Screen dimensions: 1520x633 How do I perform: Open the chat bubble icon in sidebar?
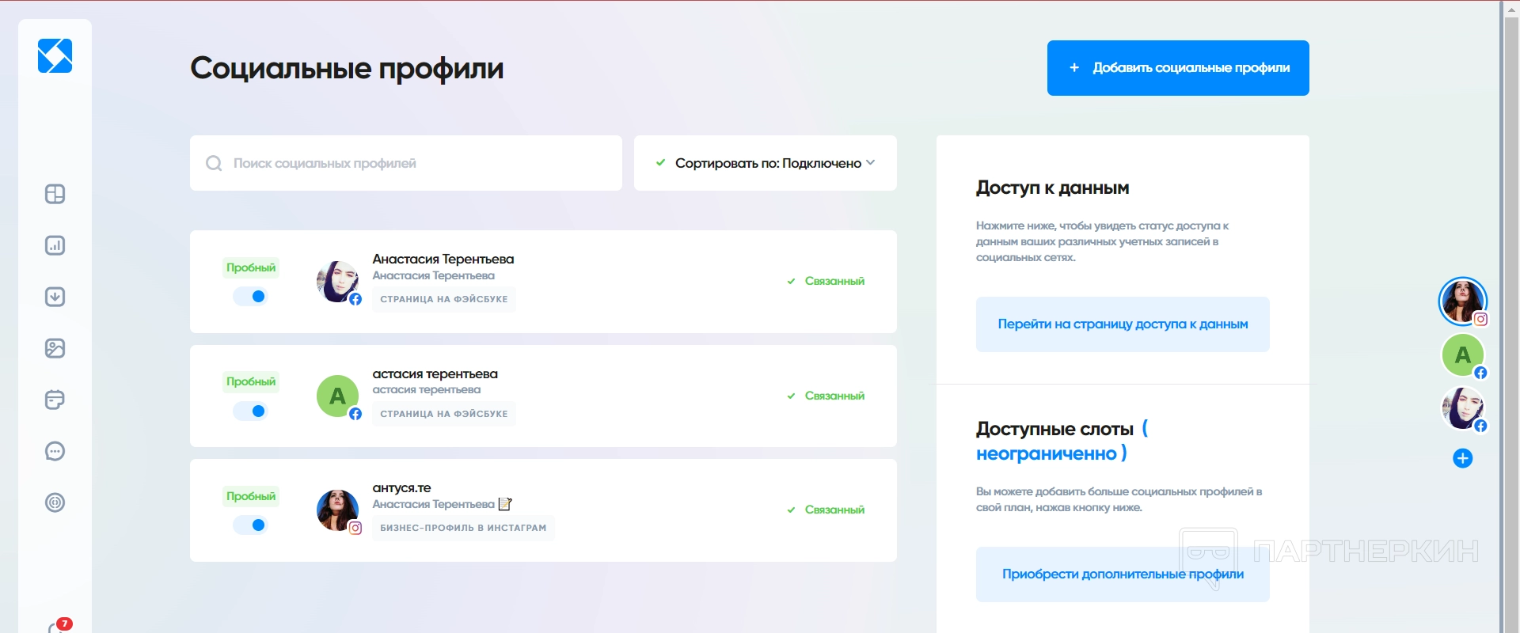pos(55,451)
